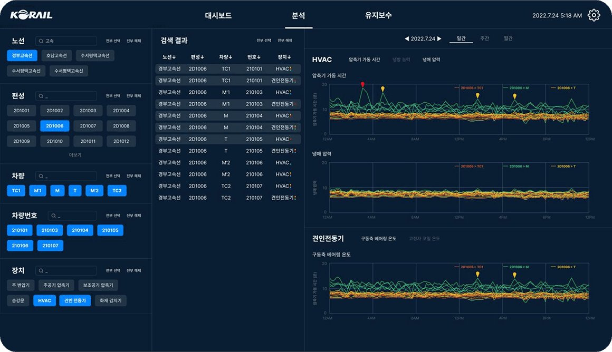Image resolution: width=612 pixels, height=352 pixels.
Task: Click the magnifier icon in 차량번호 search
Action: point(53,216)
